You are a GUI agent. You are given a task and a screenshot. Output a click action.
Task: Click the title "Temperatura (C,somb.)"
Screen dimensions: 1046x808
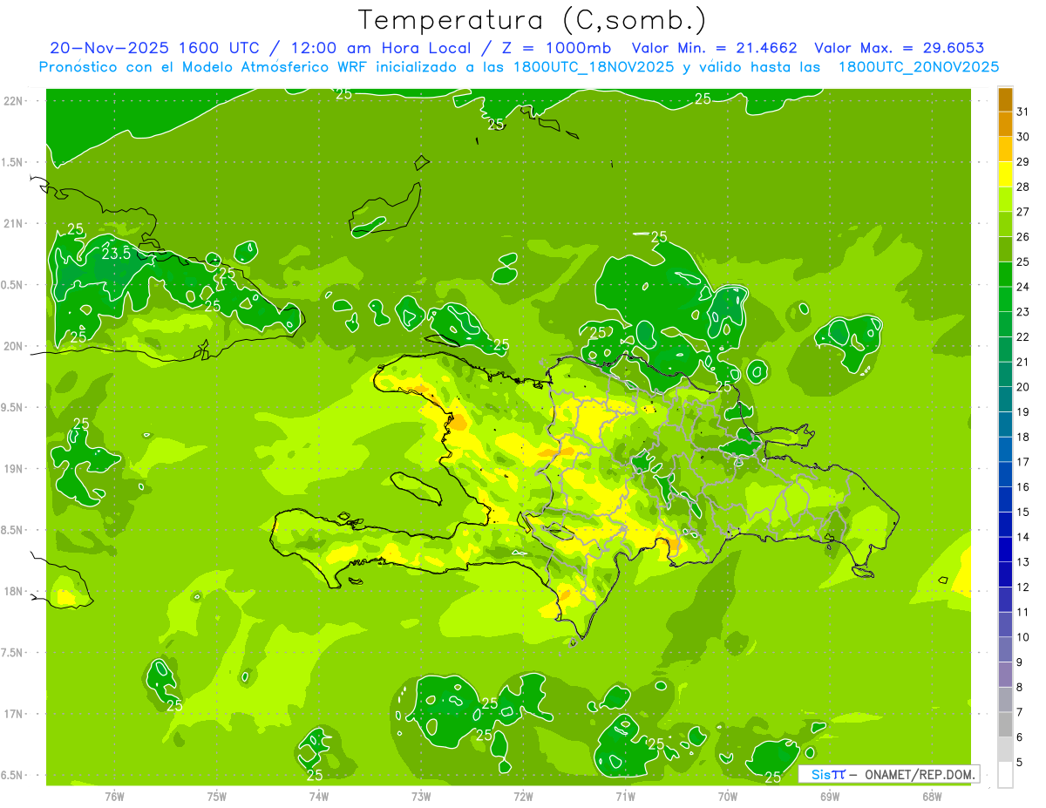(532, 19)
